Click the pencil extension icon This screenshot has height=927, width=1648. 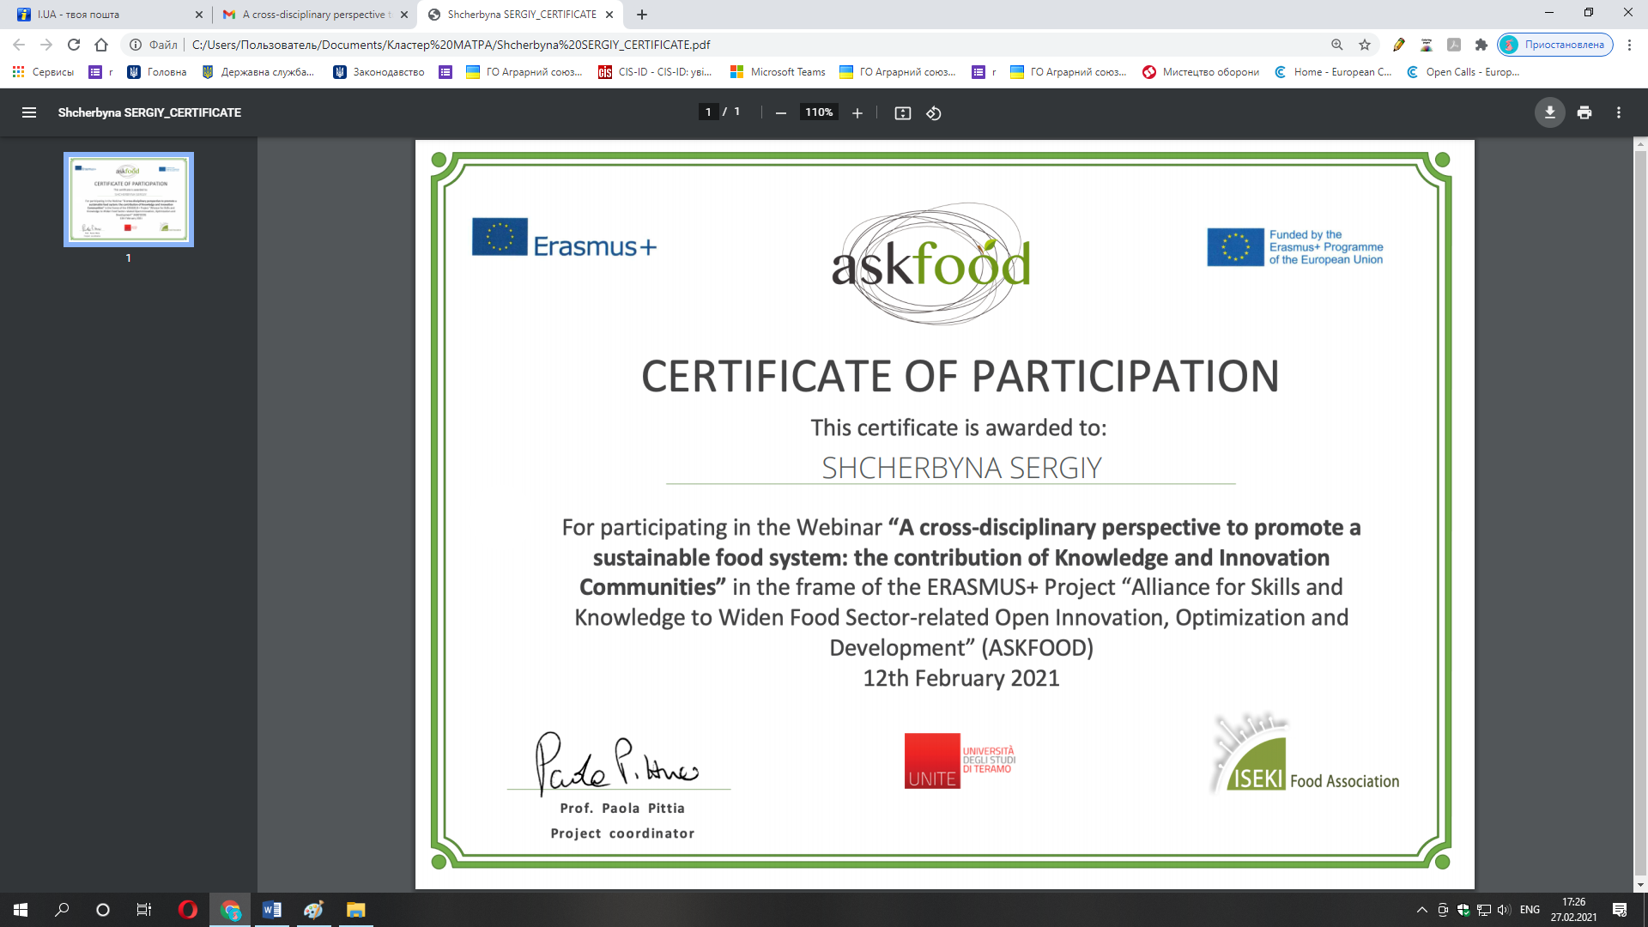click(x=1399, y=45)
